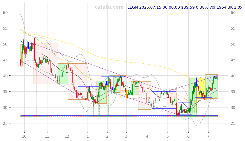This screenshot has height=141, width=245.
Task: Click month 12 on the time axis
Action: tap(67, 137)
